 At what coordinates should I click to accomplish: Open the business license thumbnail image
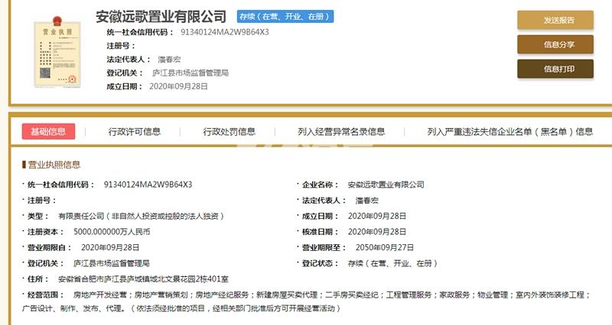coord(57,52)
